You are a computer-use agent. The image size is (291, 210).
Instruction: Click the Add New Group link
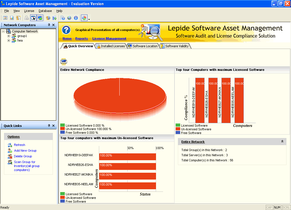coord(25,151)
